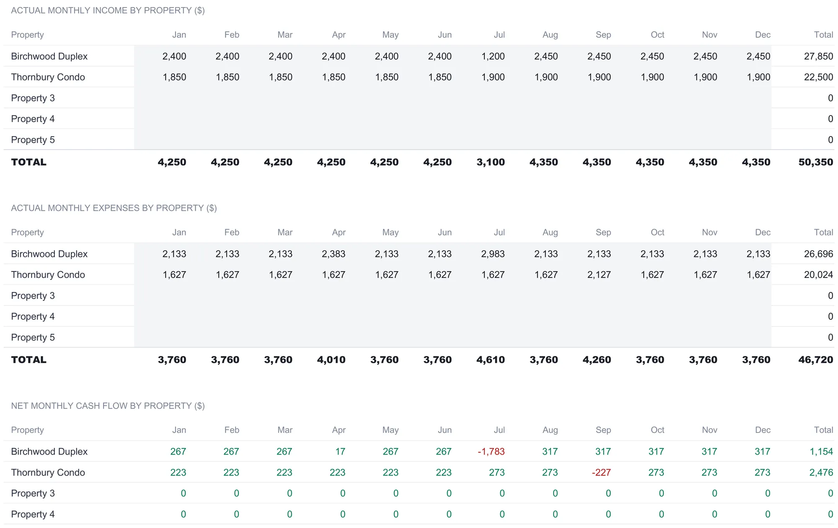This screenshot has width=838, height=528.
Task: Select Property 3 income total 0
Action: [830, 98]
